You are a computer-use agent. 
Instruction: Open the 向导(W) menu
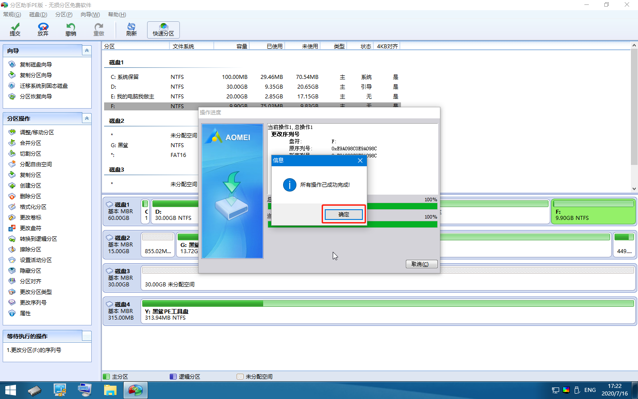[x=90, y=15]
